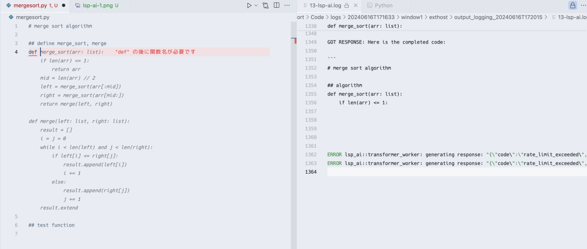
Task: Click log line number 1364
Action: click(311, 172)
